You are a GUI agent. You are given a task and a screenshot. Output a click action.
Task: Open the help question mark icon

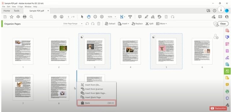(x=215, y=11)
